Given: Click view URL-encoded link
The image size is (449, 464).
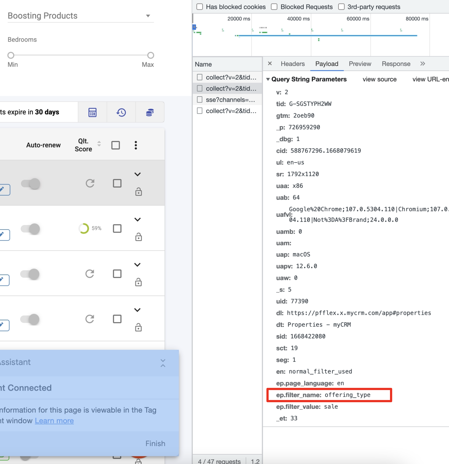Looking at the screenshot, I should [x=431, y=79].
